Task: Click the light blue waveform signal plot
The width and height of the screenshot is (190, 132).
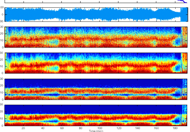Action: tap(96, 14)
